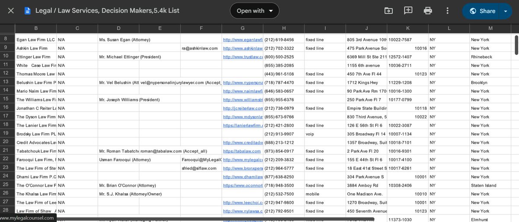Select the file title 'Legal / Law Services, Decision Makers,5.4k List'
Screen dimensions: 519x222
(x=107, y=11)
